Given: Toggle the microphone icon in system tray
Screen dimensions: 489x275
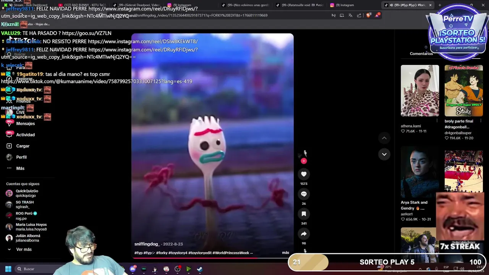Looking at the screenshot, I should click(437, 269).
